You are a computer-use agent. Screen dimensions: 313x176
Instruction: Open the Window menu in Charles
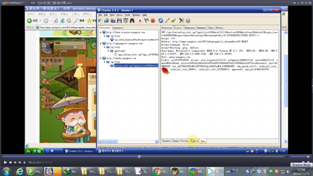[x=136, y=15]
